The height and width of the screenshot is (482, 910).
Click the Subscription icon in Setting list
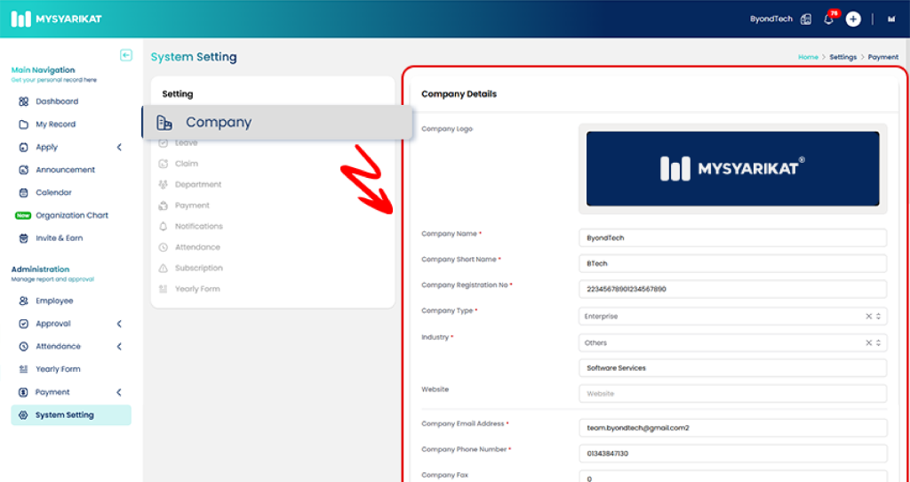164,269
